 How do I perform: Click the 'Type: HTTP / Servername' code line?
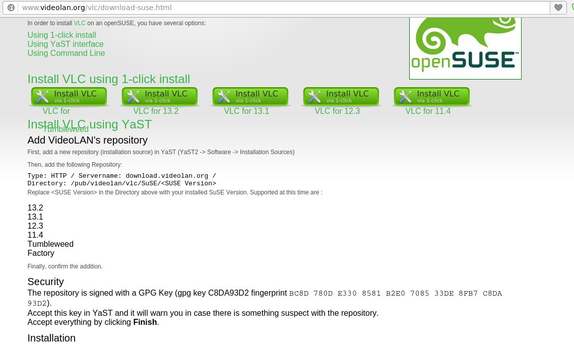tap(122, 176)
